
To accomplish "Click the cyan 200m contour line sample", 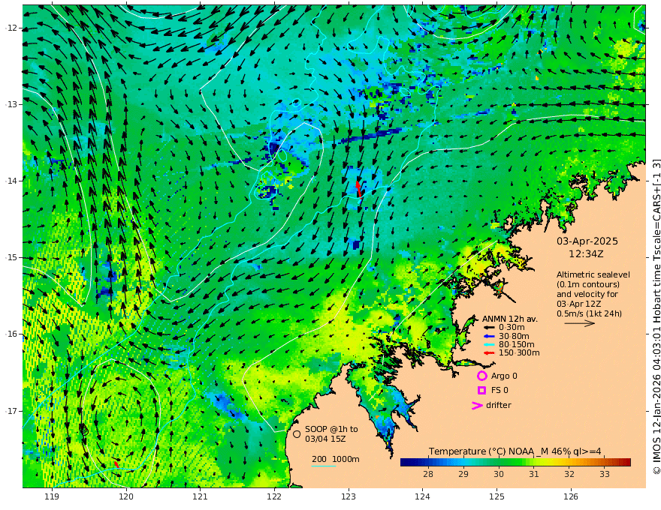I will click(323, 466).
